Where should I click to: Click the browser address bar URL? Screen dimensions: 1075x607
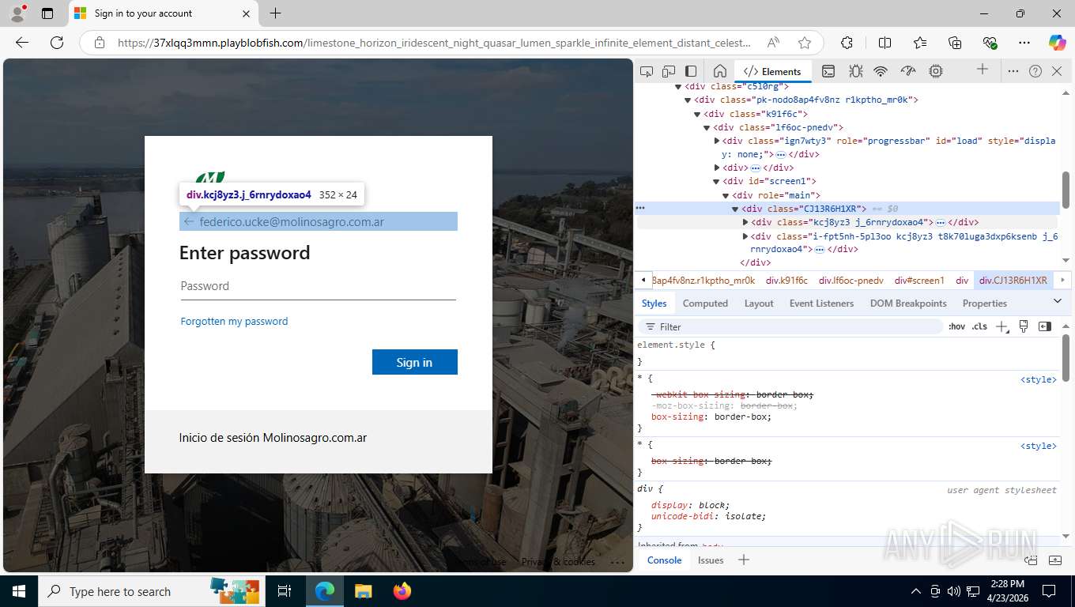pos(434,43)
